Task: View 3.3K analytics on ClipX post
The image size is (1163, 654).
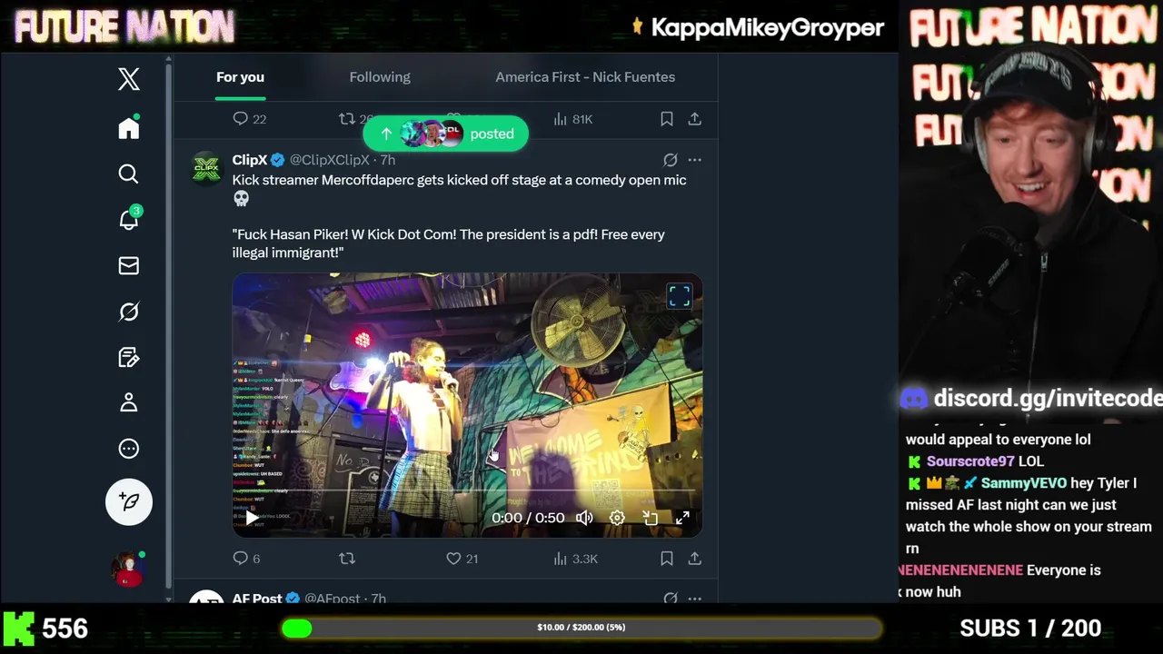Action: tap(575, 559)
